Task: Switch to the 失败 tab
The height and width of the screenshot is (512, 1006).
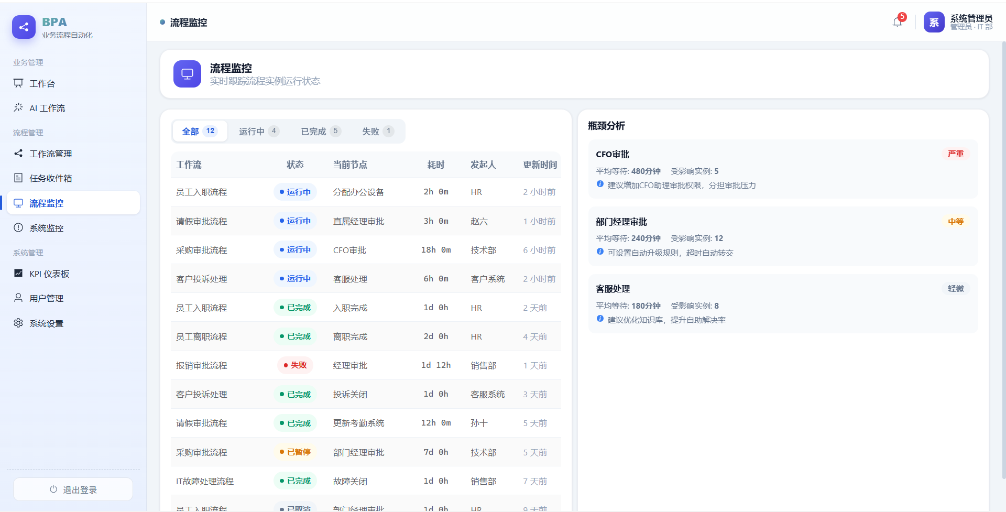Action: (x=378, y=131)
